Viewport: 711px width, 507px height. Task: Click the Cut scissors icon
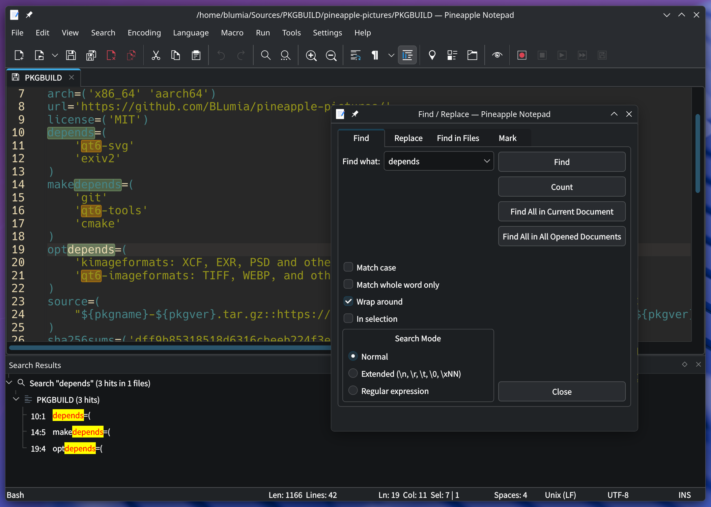tap(155, 55)
